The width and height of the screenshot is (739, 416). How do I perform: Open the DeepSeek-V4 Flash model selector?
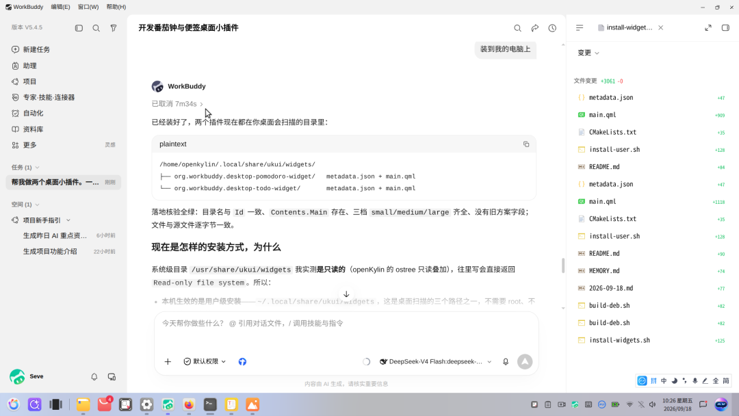(x=435, y=361)
